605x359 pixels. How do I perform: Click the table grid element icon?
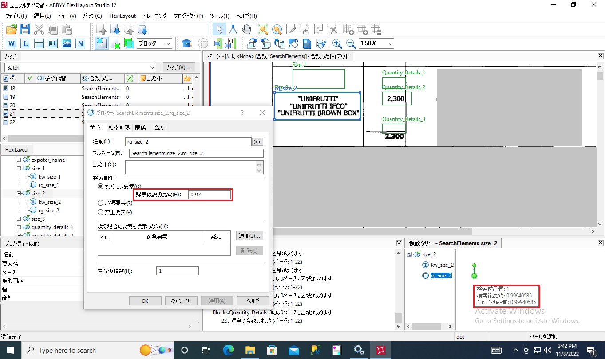pyautogui.click(x=39, y=43)
